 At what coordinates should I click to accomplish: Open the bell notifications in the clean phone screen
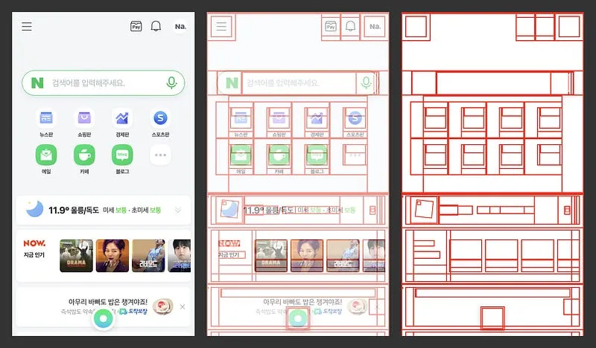[x=156, y=26]
